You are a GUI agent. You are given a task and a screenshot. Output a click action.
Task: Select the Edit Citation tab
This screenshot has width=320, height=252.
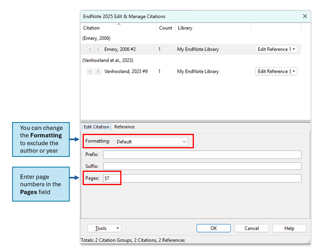click(x=96, y=127)
